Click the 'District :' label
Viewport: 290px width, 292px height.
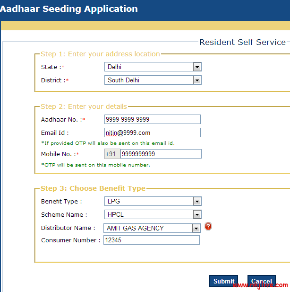point(55,80)
